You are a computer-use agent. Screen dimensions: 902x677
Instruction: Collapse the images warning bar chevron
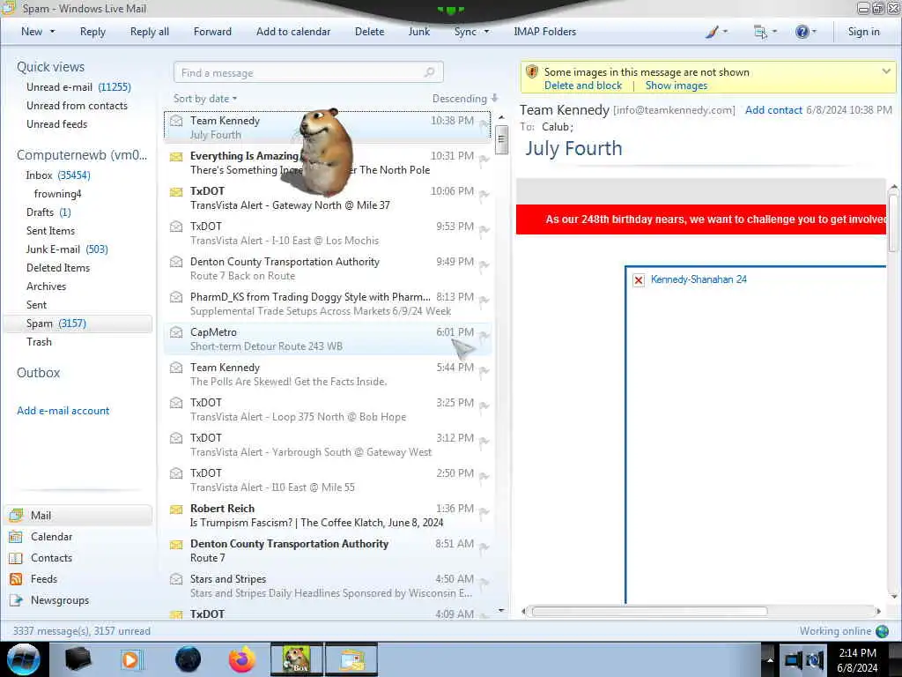(886, 71)
